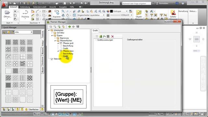This screenshot has height=117, width=208.
Task: Click the circle drawing tool icon
Action: [37, 15]
